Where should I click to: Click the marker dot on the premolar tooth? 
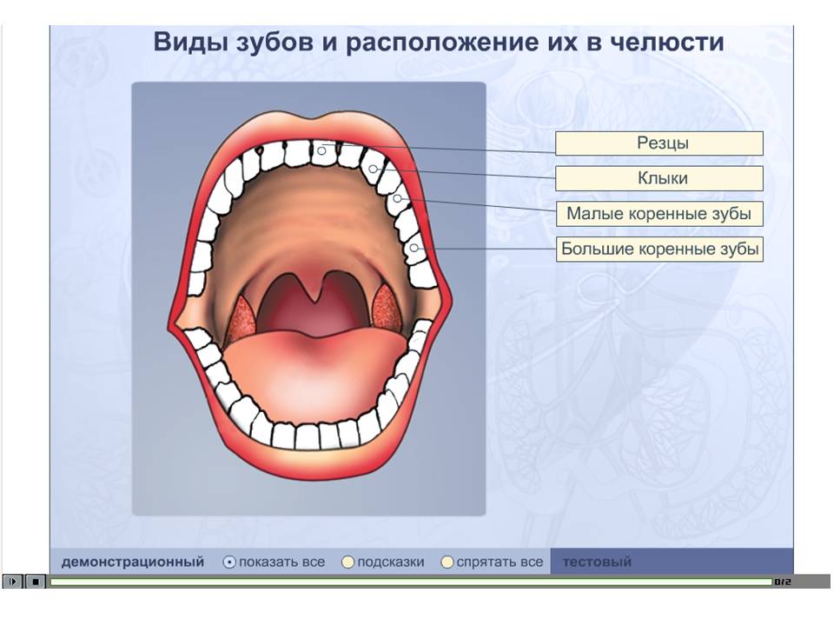(x=398, y=198)
